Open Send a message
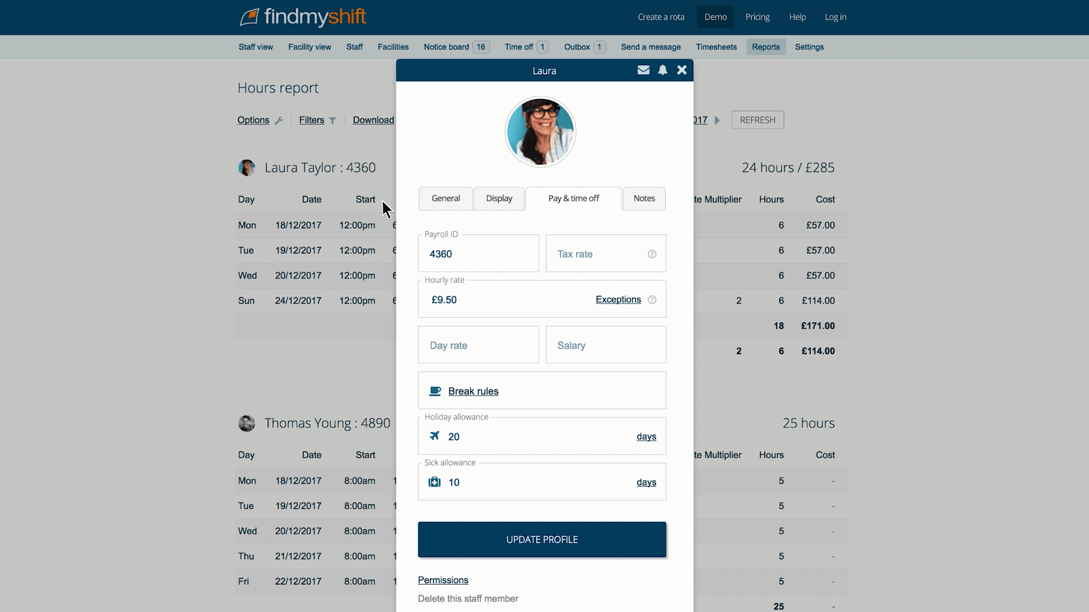Image resolution: width=1089 pixels, height=612 pixels. 651,47
